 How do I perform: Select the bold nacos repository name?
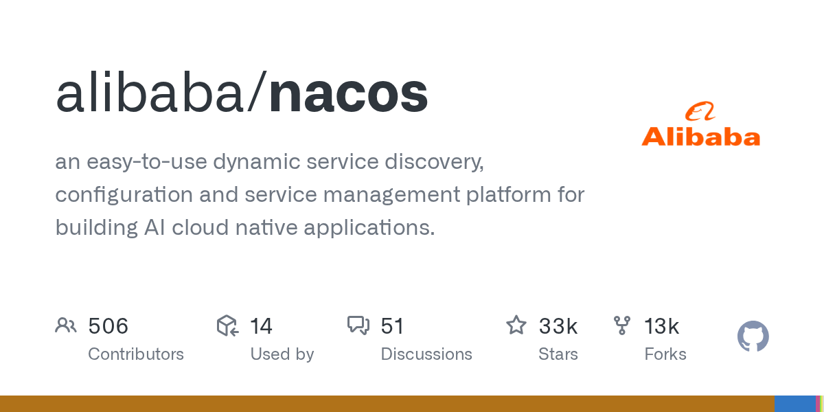click(349, 94)
